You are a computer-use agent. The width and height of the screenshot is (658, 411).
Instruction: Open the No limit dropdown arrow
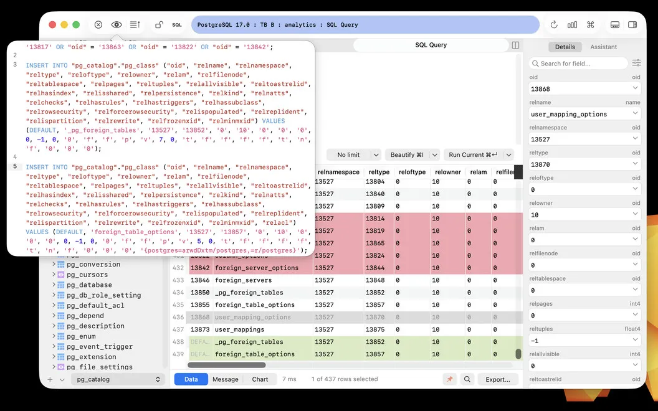376,155
